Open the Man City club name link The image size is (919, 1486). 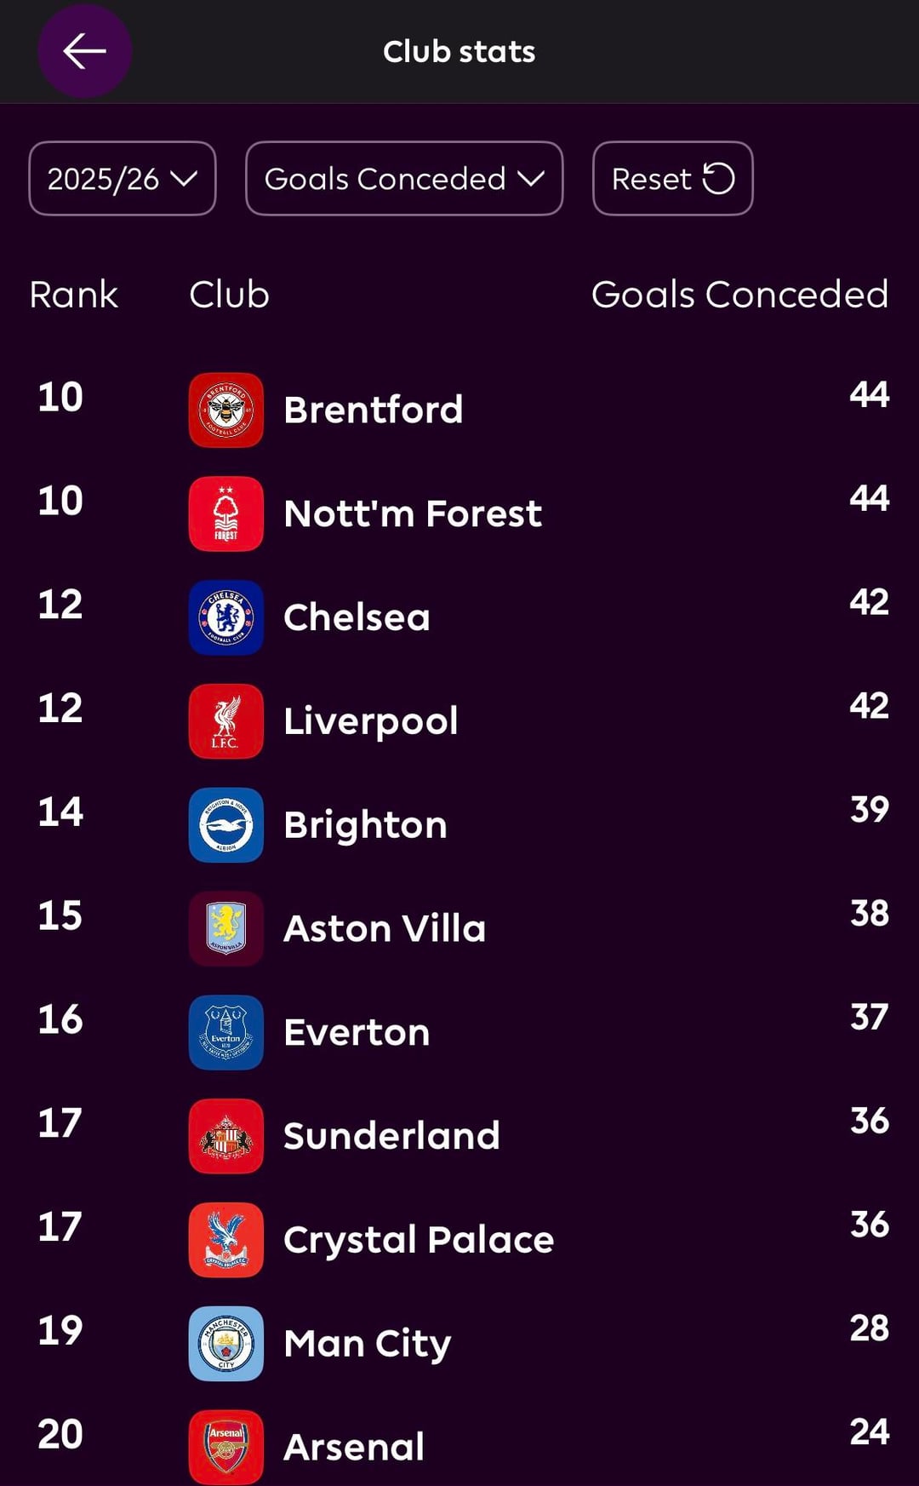[367, 1344]
